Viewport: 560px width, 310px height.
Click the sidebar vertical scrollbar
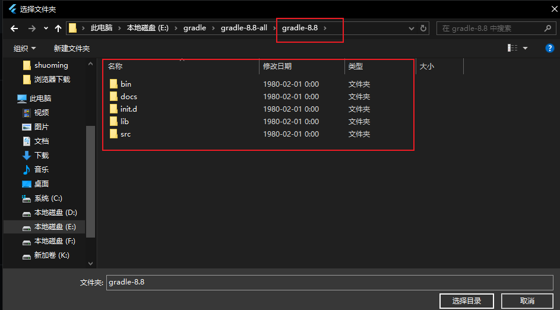(x=90, y=178)
